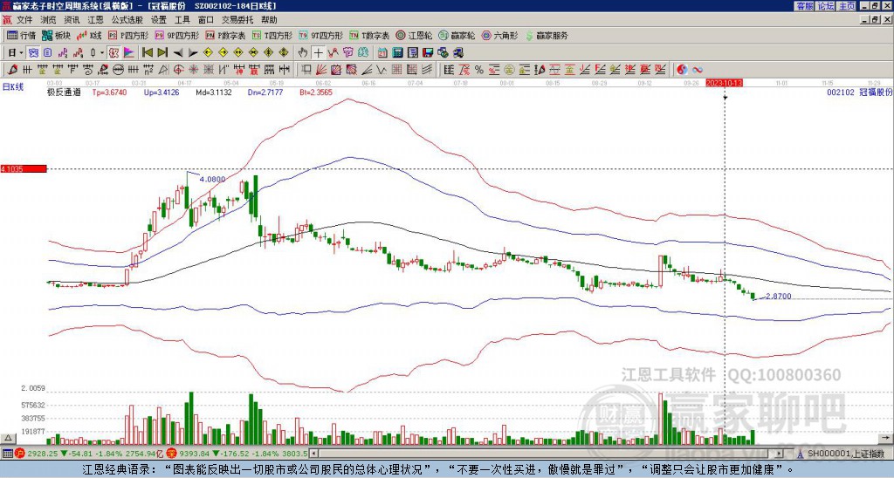This screenshot has height=478, width=894.
Task: Click the 论坛 forum button
Action: [x=825, y=6]
